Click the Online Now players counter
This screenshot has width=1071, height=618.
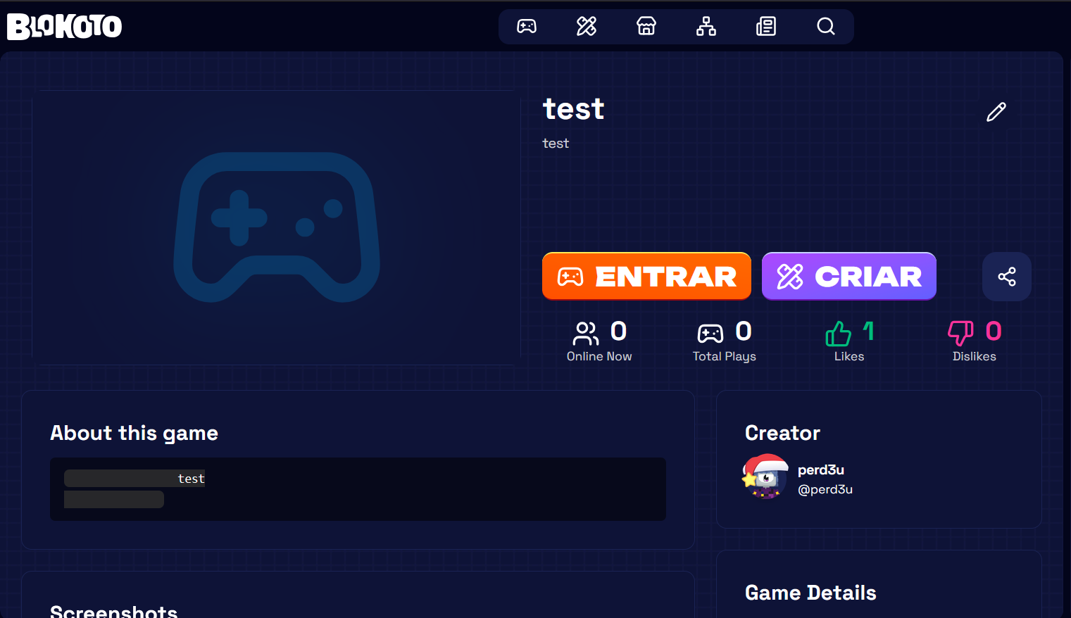599,341
